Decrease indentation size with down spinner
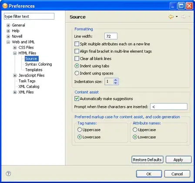195x183 pixels. [115, 83]
